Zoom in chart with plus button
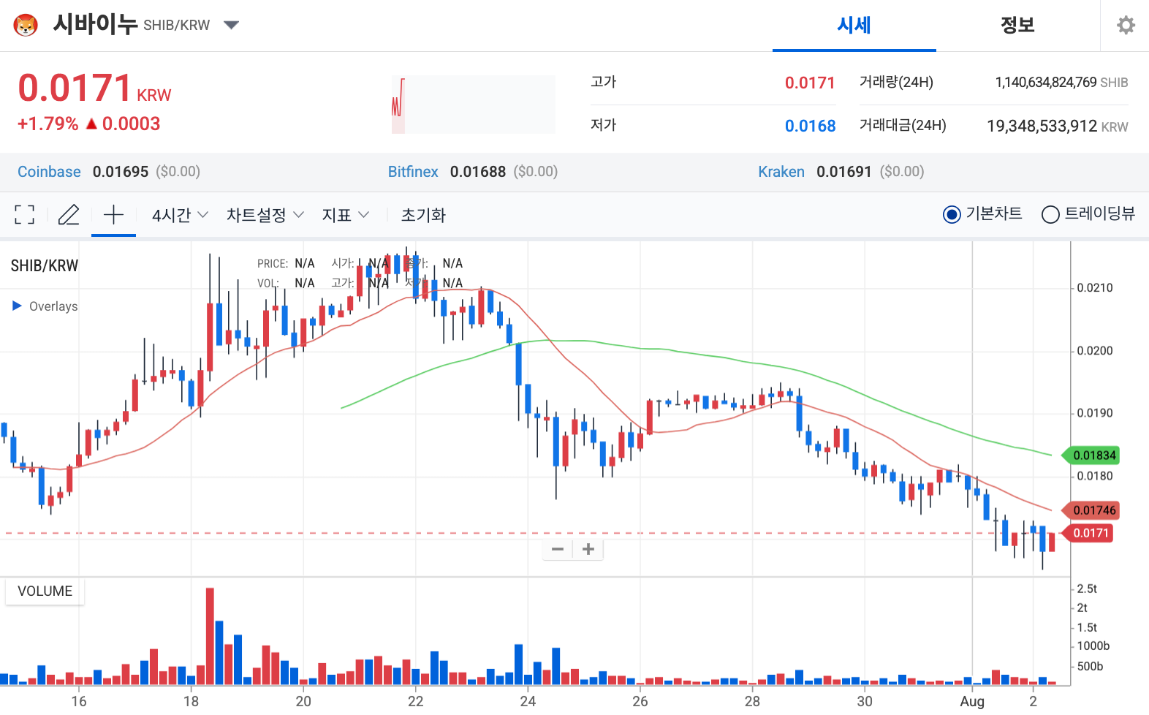 (588, 549)
